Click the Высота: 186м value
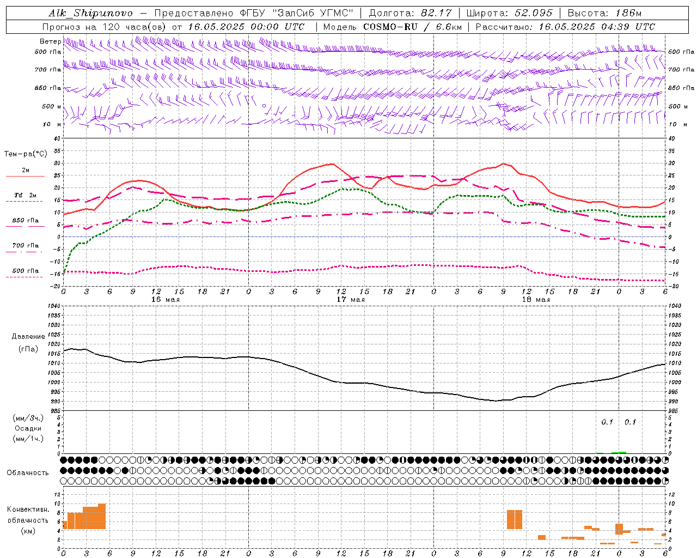Image resolution: width=697 pixels, height=558 pixels. (x=604, y=13)
